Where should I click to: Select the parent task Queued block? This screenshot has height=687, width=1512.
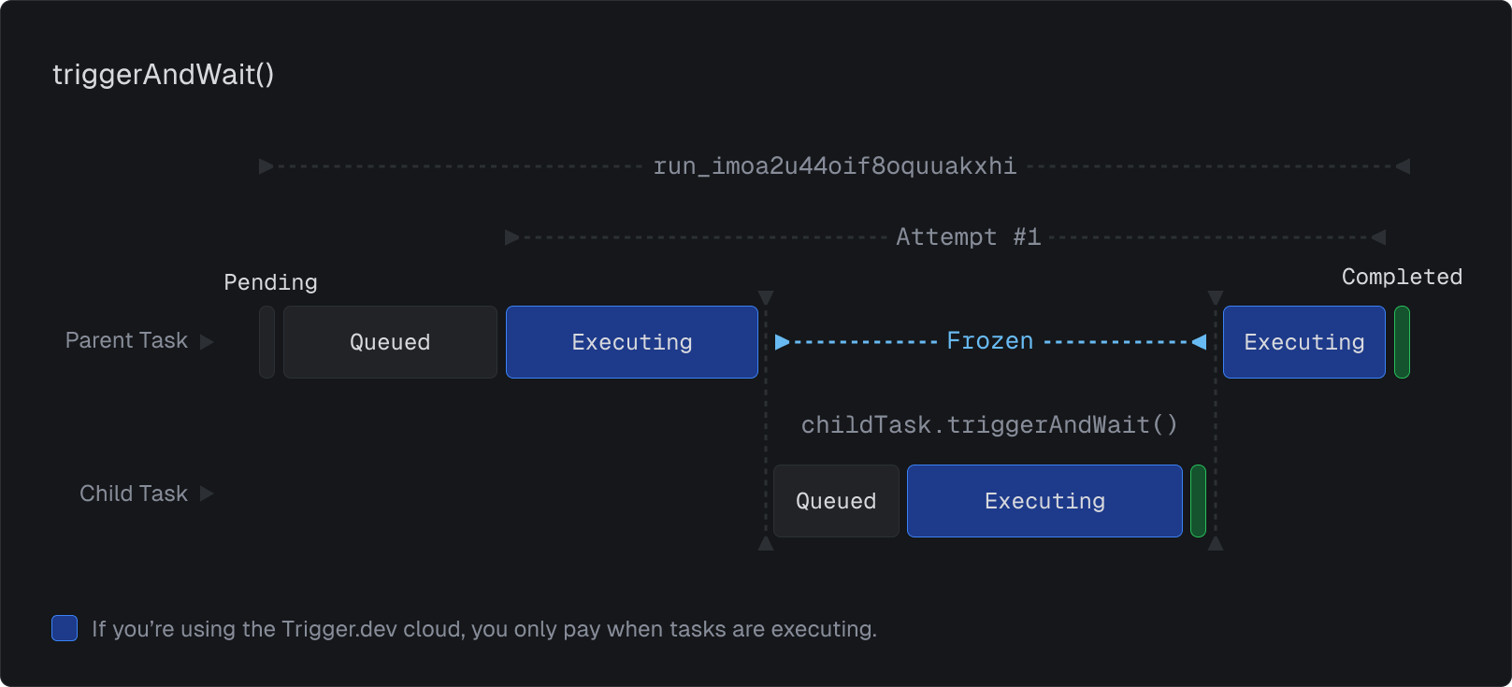tap(390, 342)
